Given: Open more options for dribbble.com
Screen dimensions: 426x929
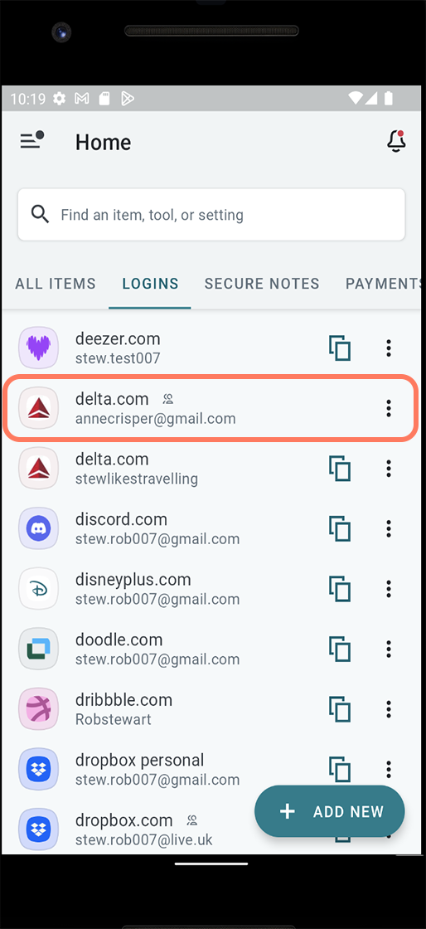Looking at the screenshot, I should click(x=389, y=708).
